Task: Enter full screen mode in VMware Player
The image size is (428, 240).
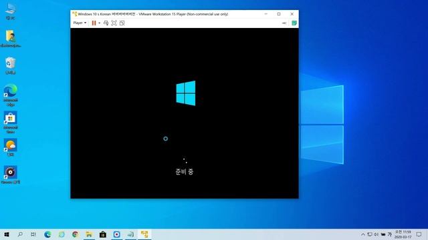Action: pyautogui.click(x=114, y=23)
